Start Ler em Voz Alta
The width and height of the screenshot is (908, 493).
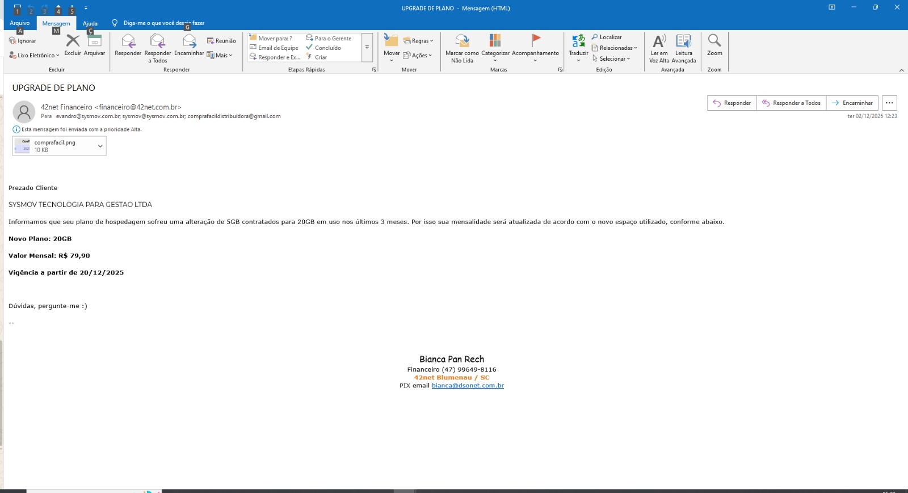click(659, 41)
